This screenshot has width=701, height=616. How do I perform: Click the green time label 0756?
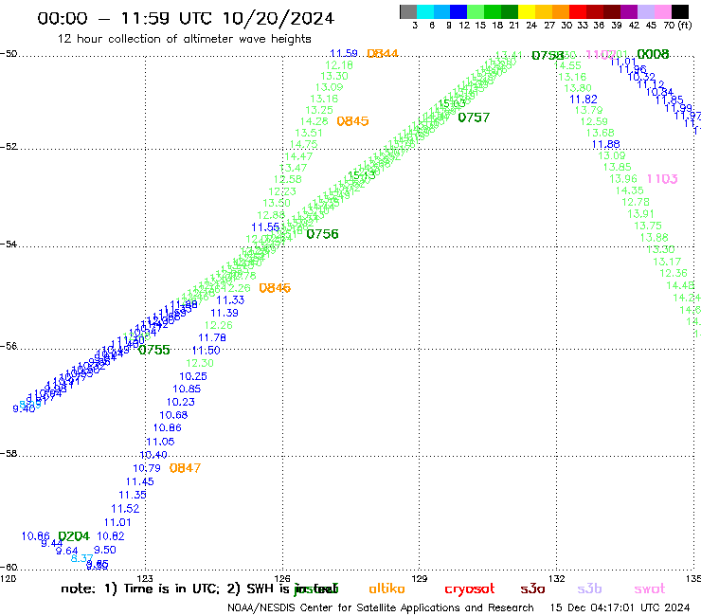pos(322,234)
